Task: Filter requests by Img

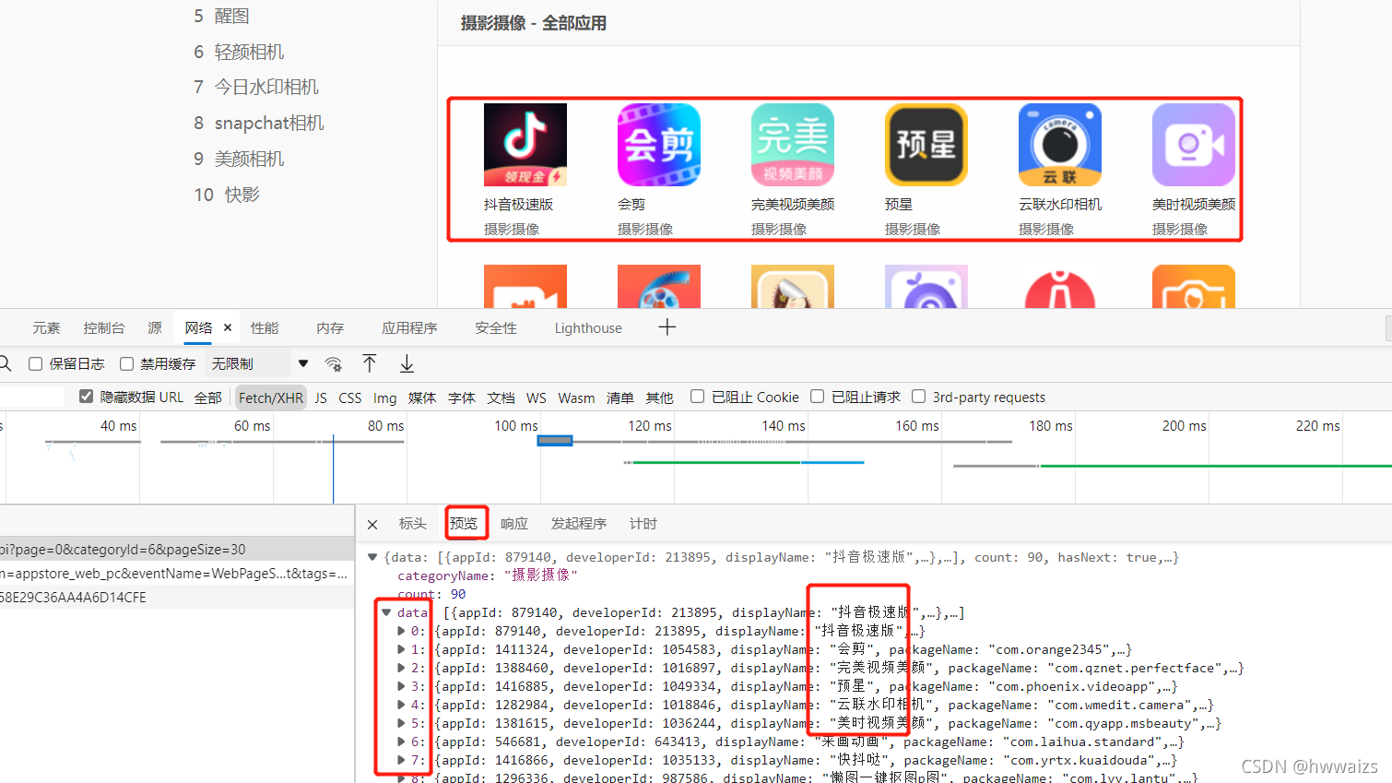Action: coord(384,397)
